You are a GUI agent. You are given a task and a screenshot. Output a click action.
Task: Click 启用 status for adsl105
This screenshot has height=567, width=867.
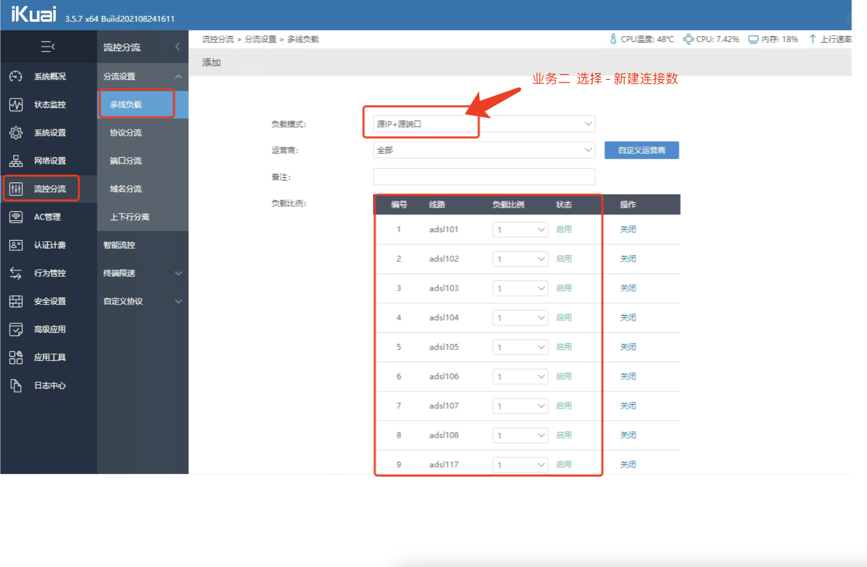coord(564,347)
